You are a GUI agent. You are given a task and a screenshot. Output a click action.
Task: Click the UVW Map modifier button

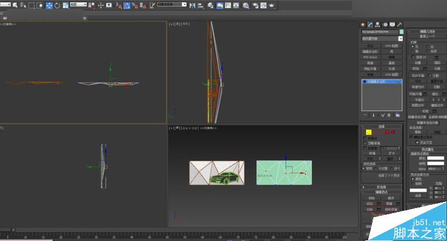[392, 46]
